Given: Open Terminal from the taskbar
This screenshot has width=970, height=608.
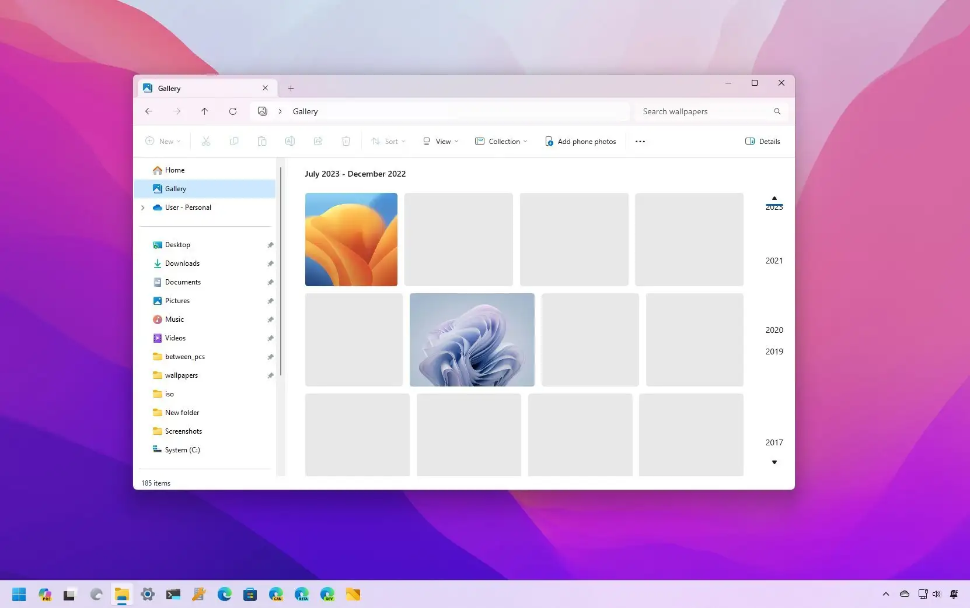Looking at the screenshot, I should [x=173, y=595].
